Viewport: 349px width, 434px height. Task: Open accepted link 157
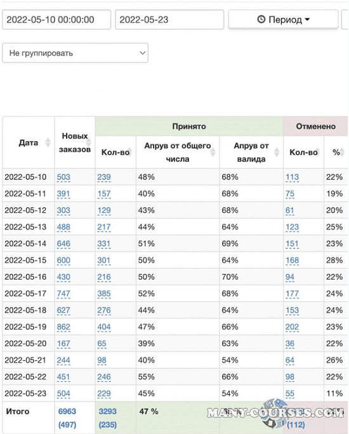coord(104,193)
